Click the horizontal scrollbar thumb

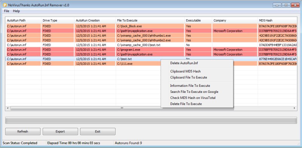pos(122,108)
